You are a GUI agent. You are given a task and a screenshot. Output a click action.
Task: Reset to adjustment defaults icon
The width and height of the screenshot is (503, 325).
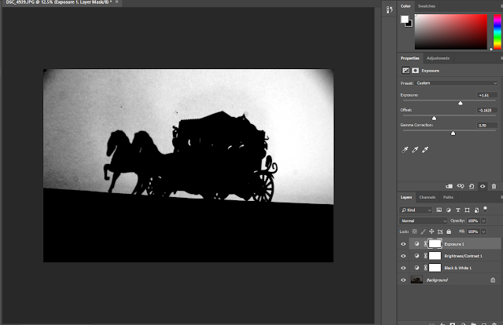click(x=472, y=186)
